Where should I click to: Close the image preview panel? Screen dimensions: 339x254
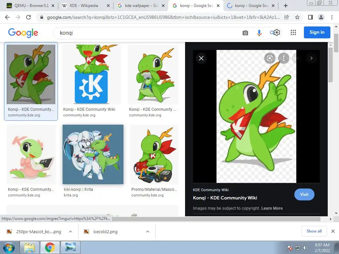point(201,58)
